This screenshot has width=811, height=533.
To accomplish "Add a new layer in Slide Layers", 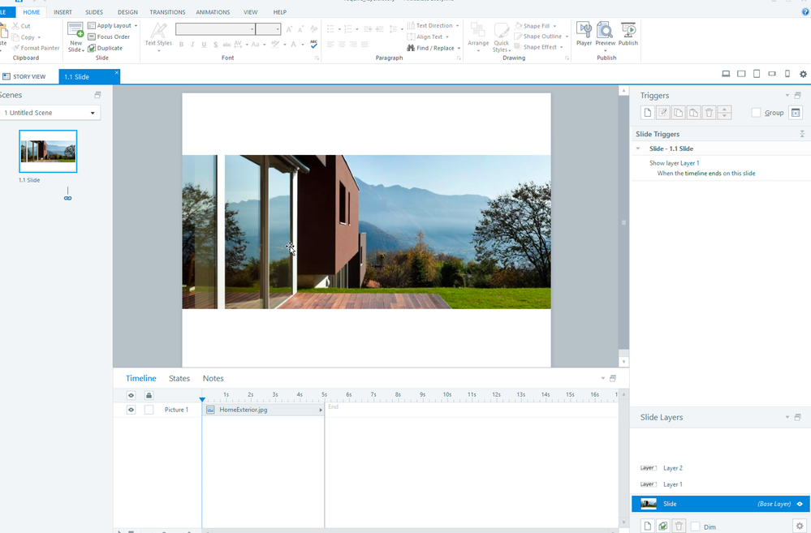I will [x=647, y=526].
